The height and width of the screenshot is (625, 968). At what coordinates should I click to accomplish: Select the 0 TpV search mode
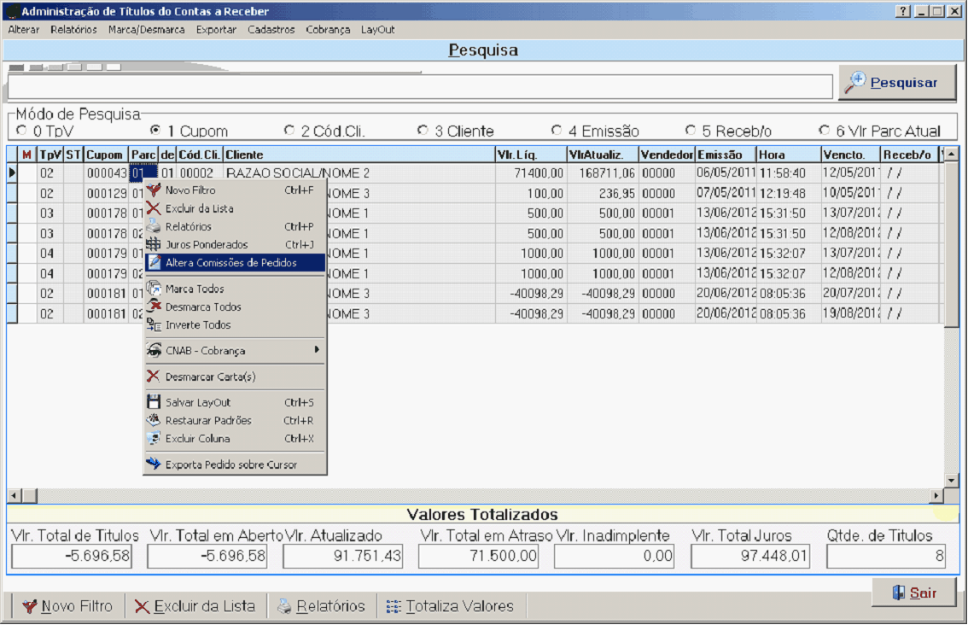click(x=21, y=131)
